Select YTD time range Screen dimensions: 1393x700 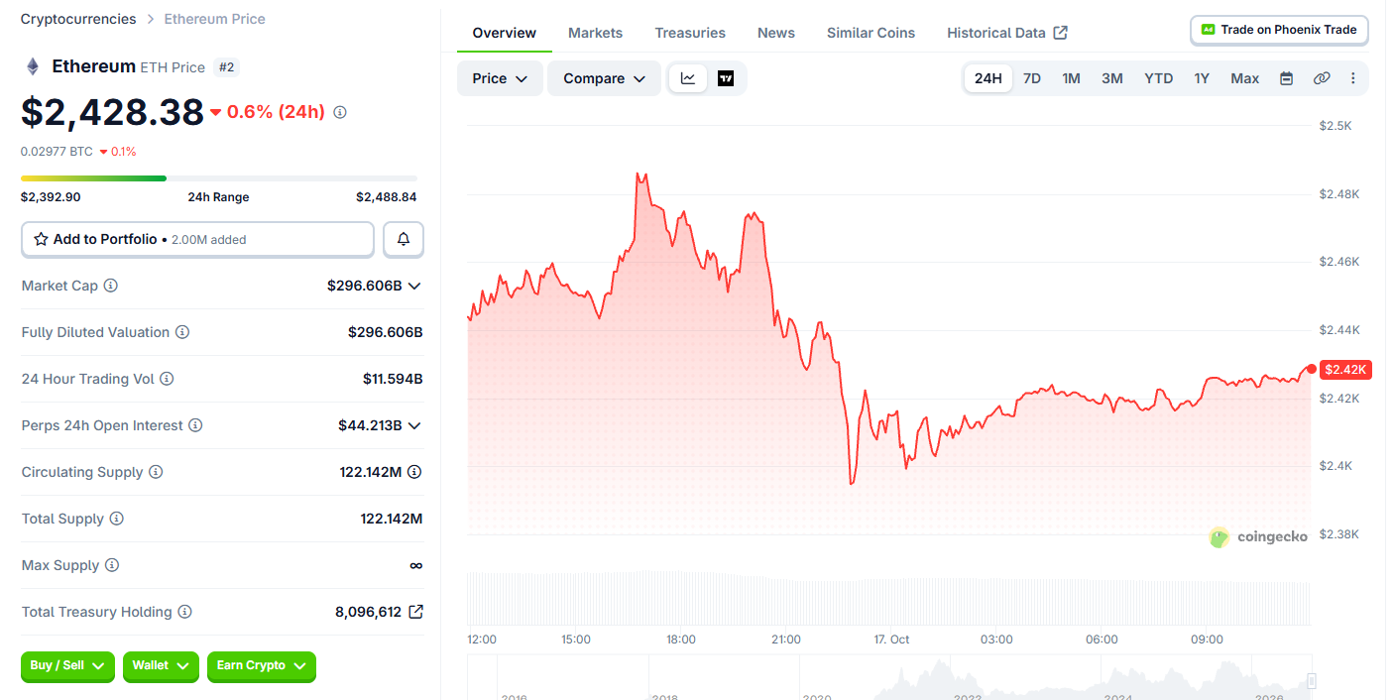pyautogui.click(x=1158, y=78)
